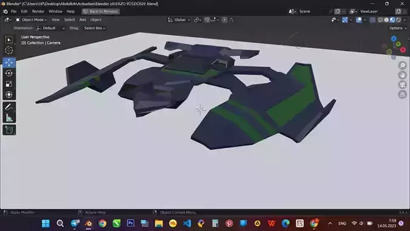Click the Back to Previous button
This screenshot has height=231, width=410.
tap(101, 12)
